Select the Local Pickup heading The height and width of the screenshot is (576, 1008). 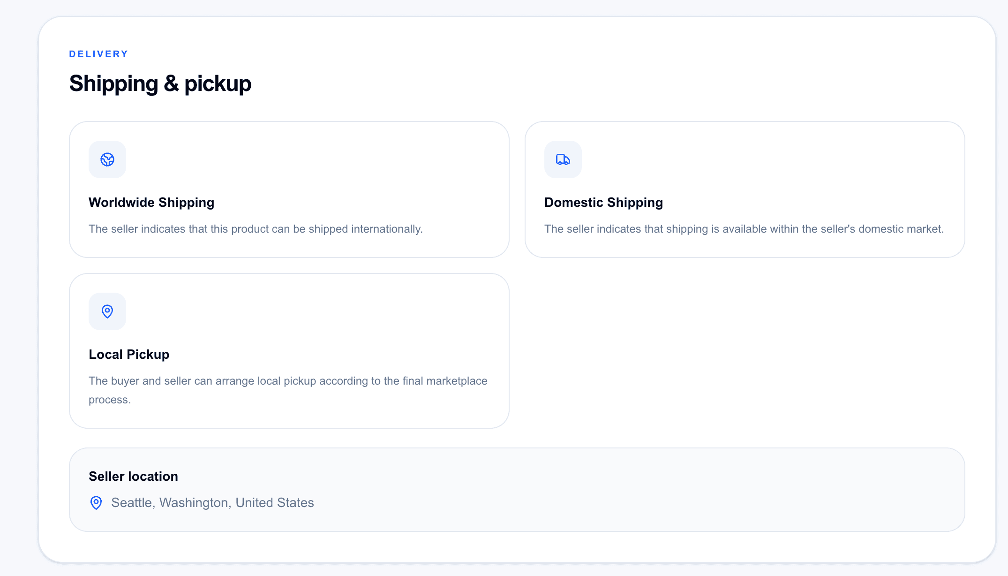(x=129, y=354)
